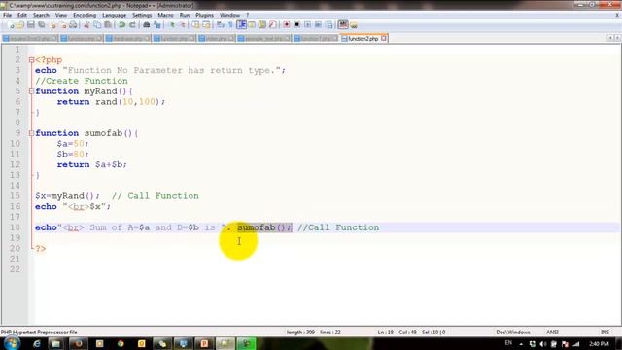Click the '//Create Function' comment line
This screenshot has width=622, height=350.
(82, 81)
